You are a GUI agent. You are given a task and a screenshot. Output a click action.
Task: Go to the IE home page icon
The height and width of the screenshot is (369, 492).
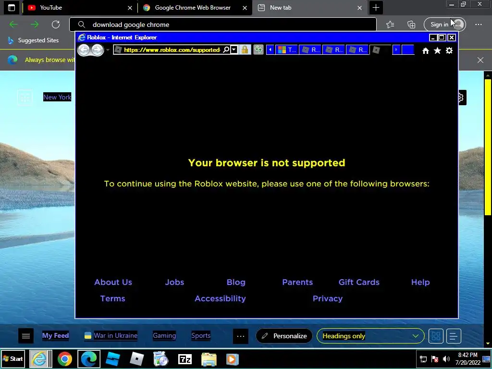pos(426,50)
